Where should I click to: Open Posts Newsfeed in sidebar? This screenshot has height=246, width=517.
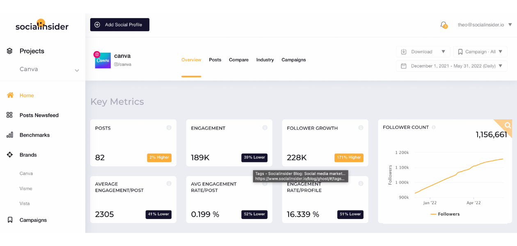pyautogui.click(x=39, y=115)
